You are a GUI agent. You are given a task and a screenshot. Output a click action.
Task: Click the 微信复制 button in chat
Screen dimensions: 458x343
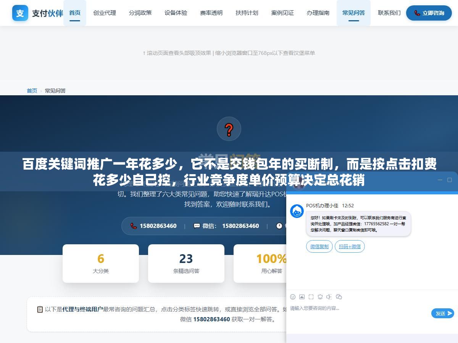pos(319,247)
